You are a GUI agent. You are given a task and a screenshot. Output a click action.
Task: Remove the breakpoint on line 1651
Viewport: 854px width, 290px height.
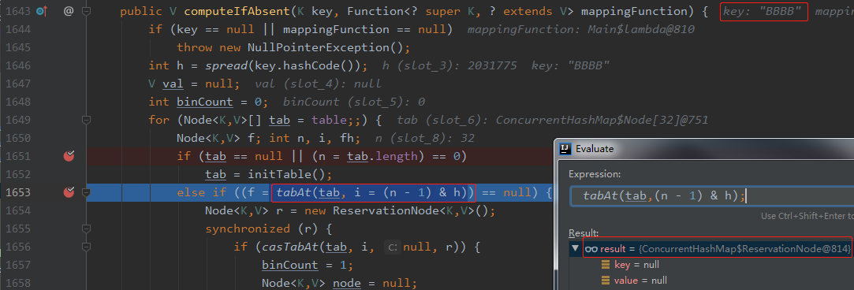coord(69,156)
